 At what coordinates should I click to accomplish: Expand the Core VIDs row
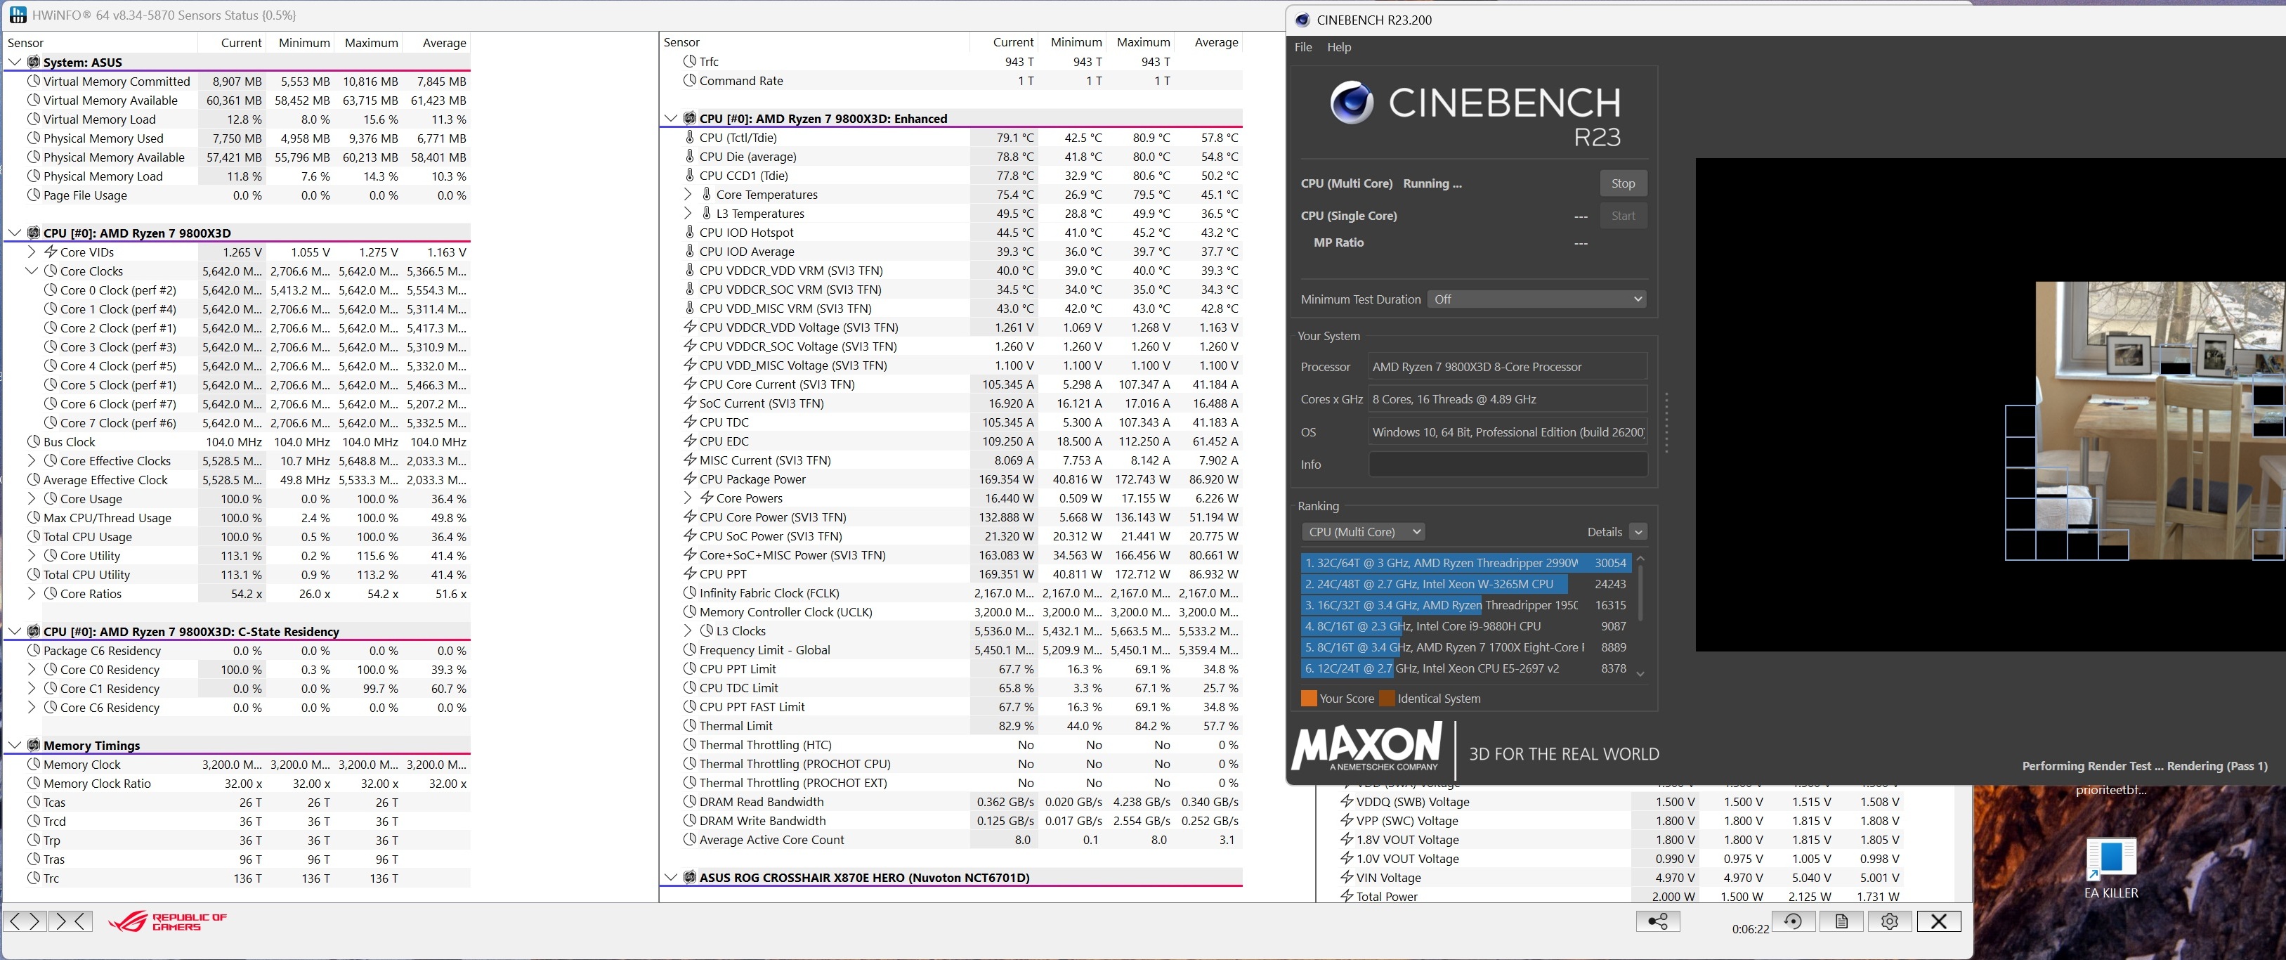(32, 252)
